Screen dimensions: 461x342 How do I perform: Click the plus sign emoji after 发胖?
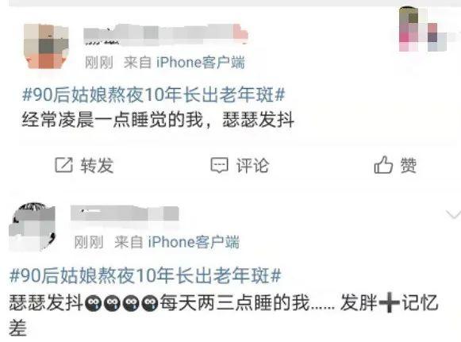click(390, 302)
